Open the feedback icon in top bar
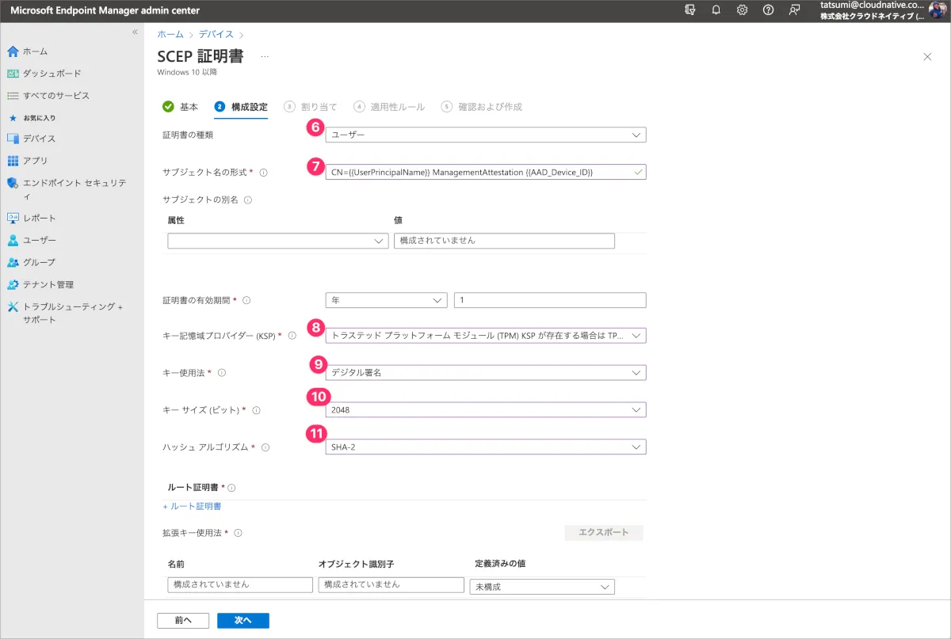 (794, 10)
